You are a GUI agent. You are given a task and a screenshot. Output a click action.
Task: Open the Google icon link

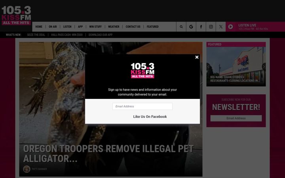click(x=191, y=27)
